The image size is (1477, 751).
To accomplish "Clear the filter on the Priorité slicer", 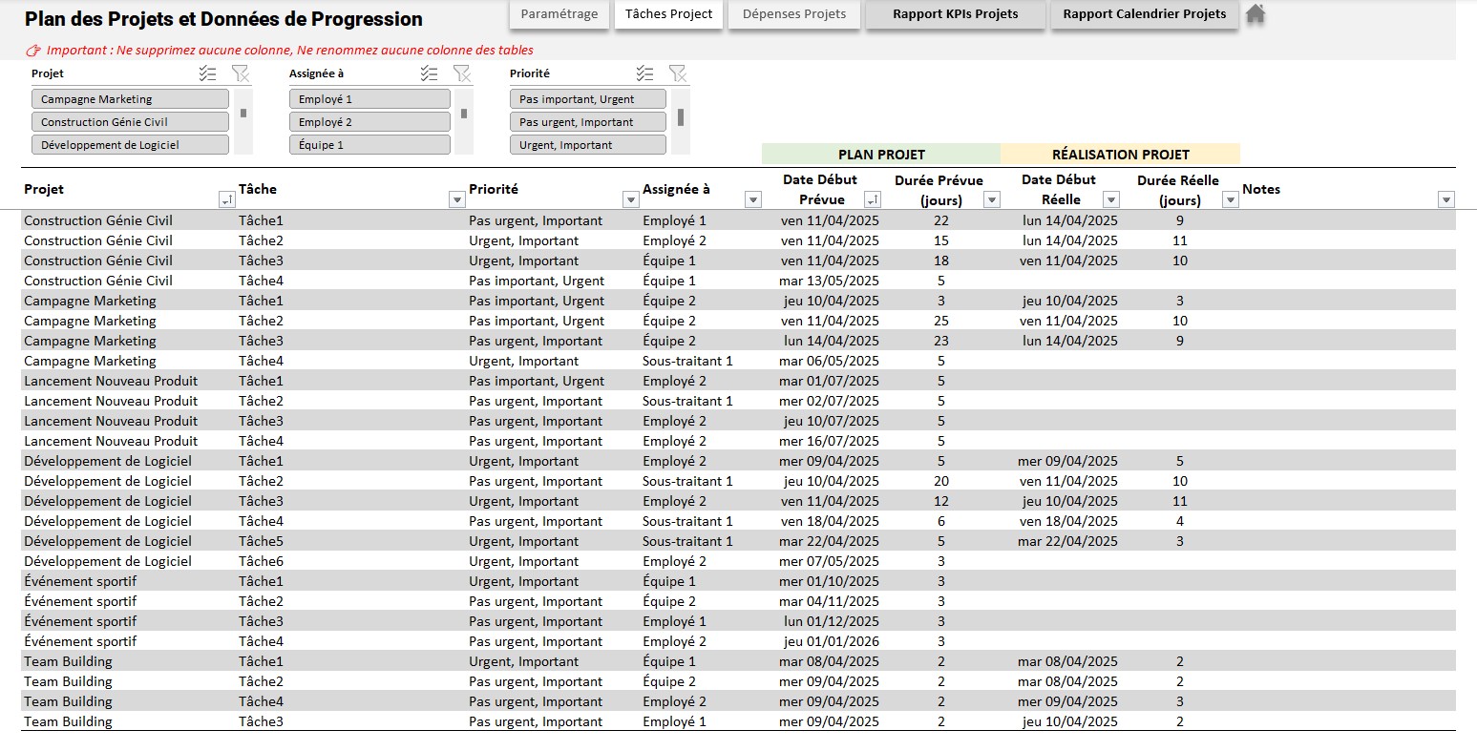I will 677,73.
